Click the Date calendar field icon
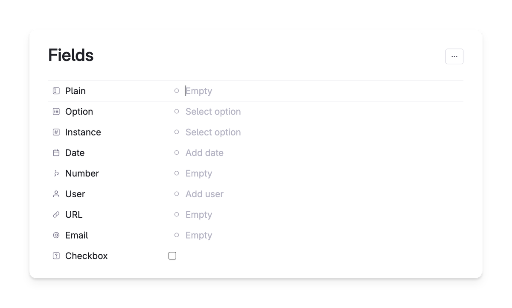Viewport: 512px width, 308px height. click(56, 153)
